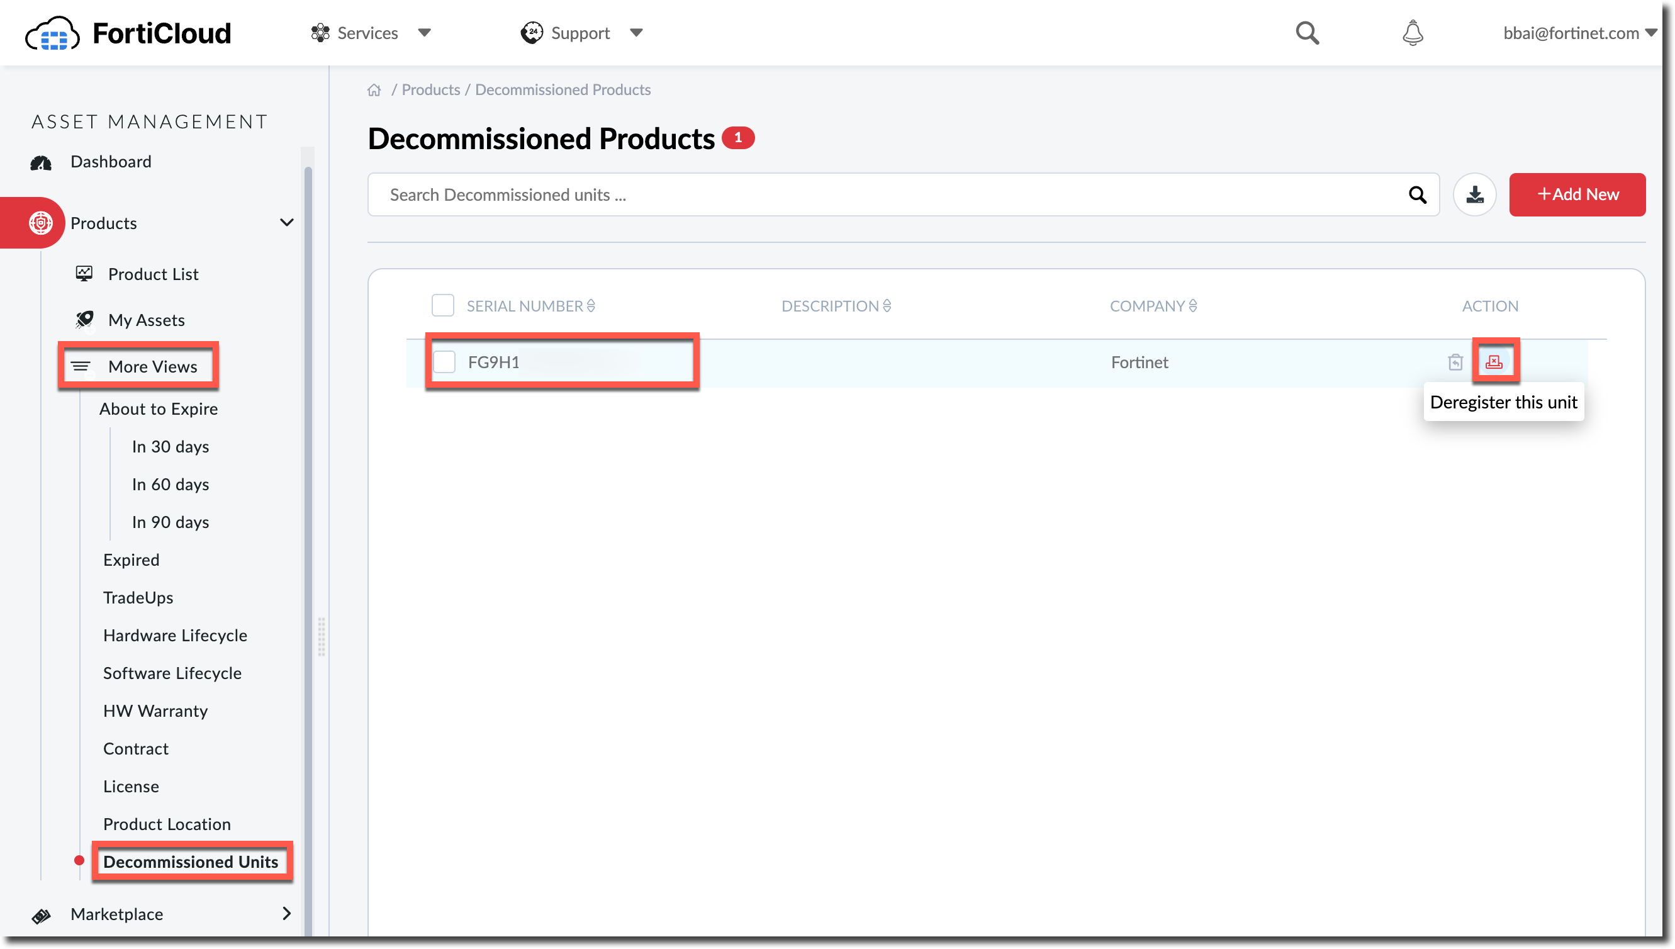Click the Support 24 headset icon
This screenshot has height=949, width=1675.
[532, 33]
